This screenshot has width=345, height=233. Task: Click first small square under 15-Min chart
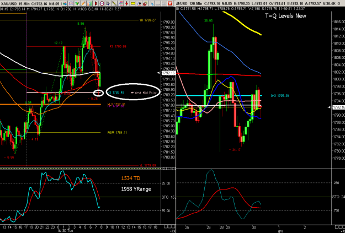[x=166, y=226]
